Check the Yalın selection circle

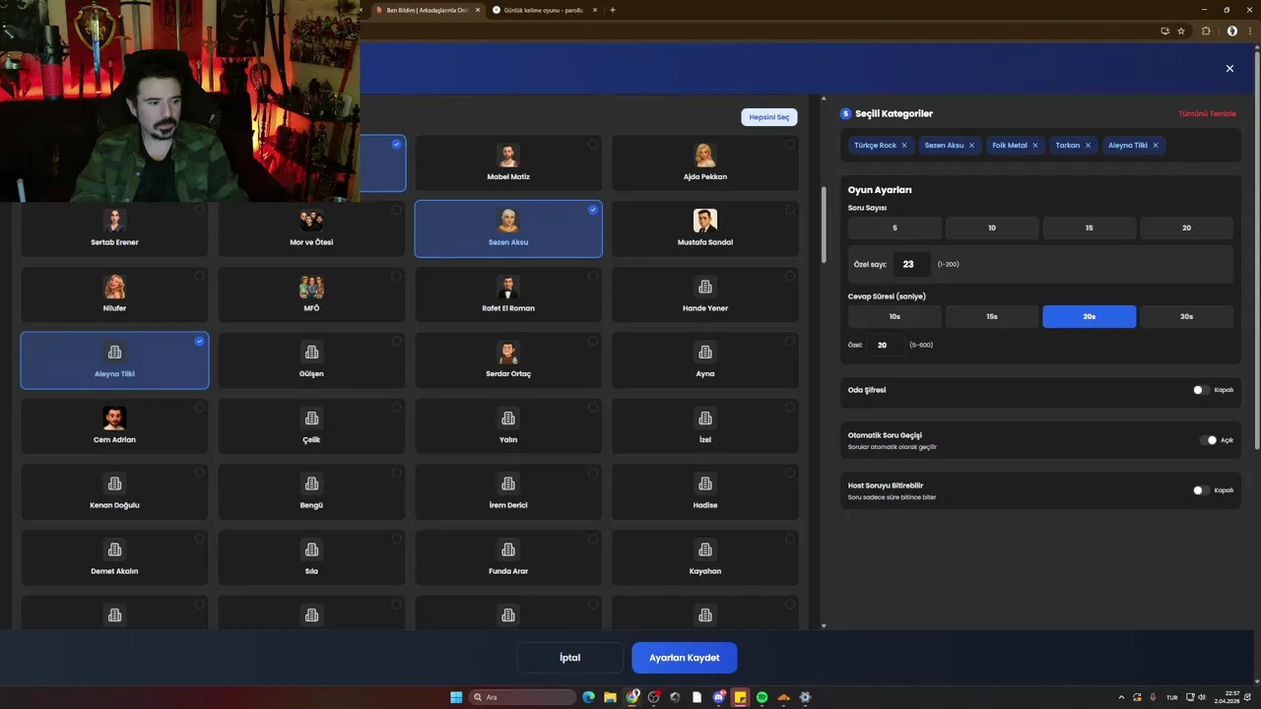tap(592, 408)
